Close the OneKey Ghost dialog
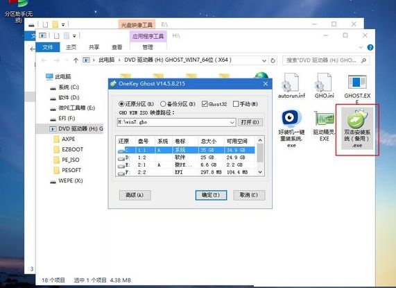Image resolution: width=396 pixels, height=288 pixels. [266, 83]
